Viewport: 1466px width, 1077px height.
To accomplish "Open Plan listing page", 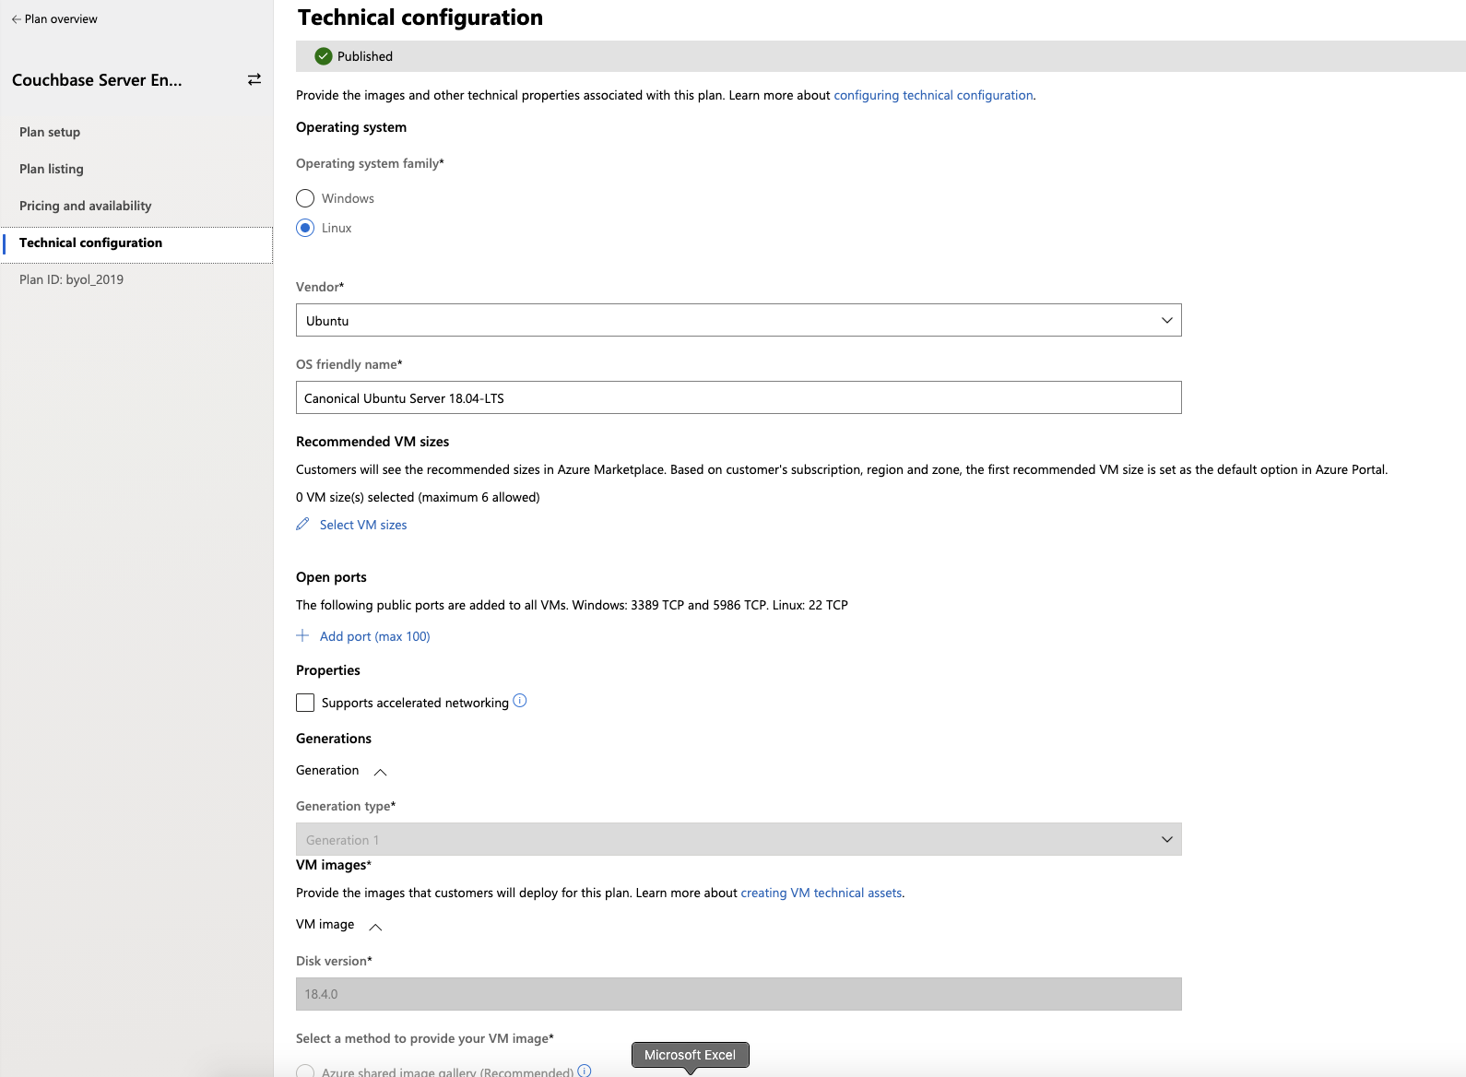I will coord(52,169).
